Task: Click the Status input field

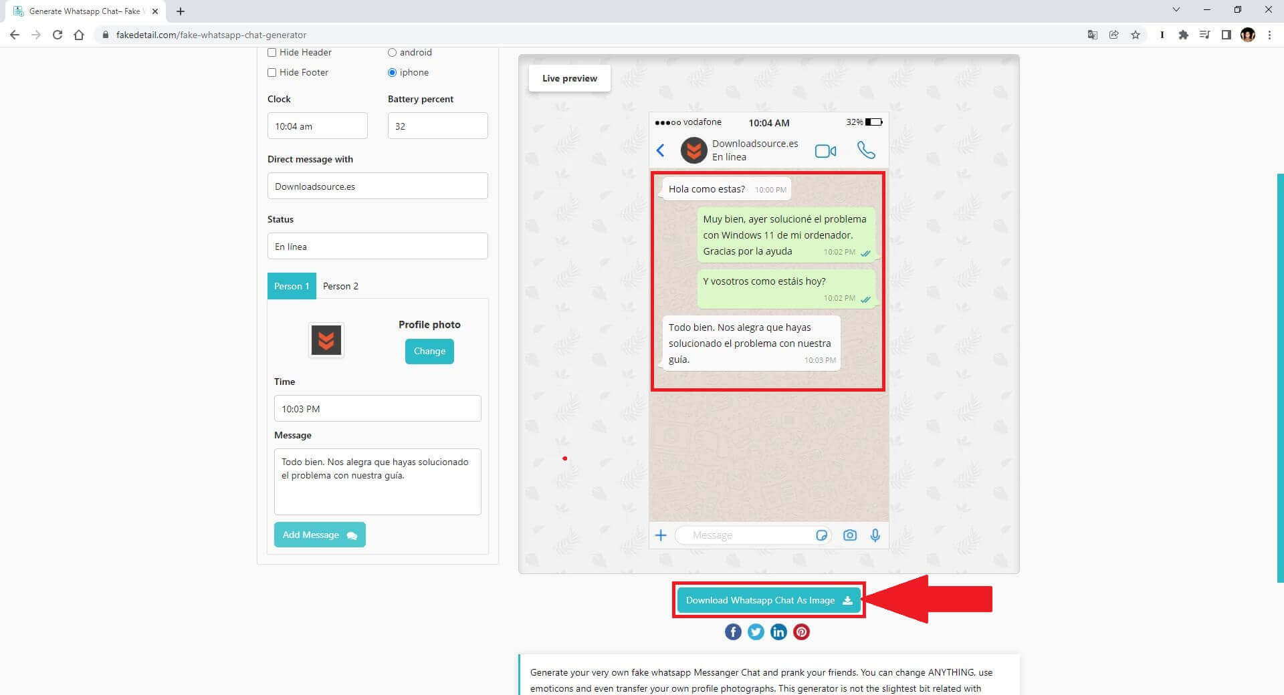Action: [378, 246]
